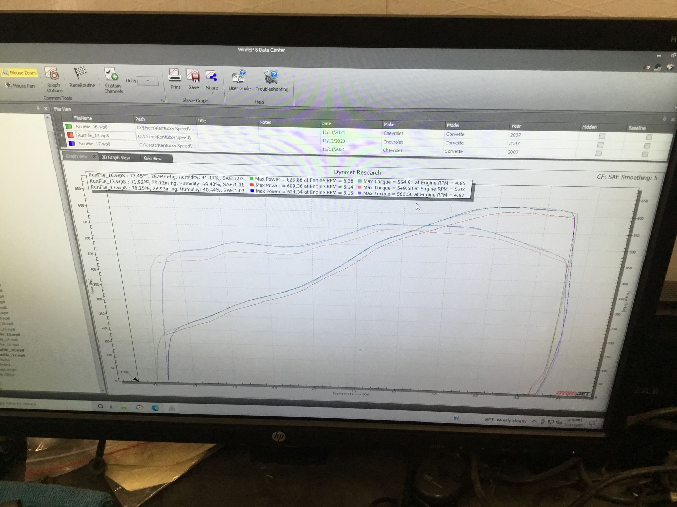Image resolution: width=677 pixels, height=507 pixels.
Task: Expand the Share dropdown arrow
Action: click(x=212, y=93)
